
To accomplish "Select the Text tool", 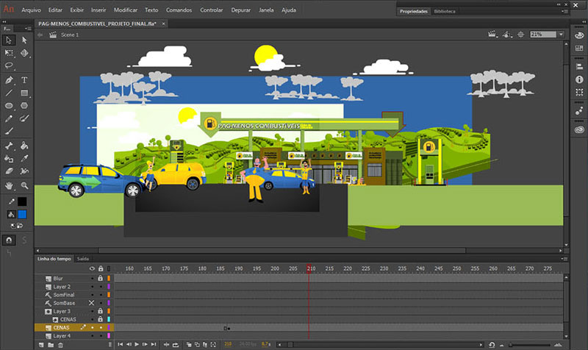I will coord(24,80).
